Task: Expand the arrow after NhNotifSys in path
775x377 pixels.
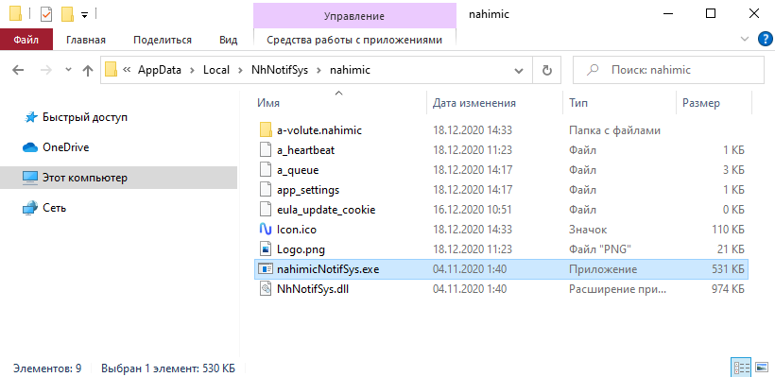Action: [319, 70]
